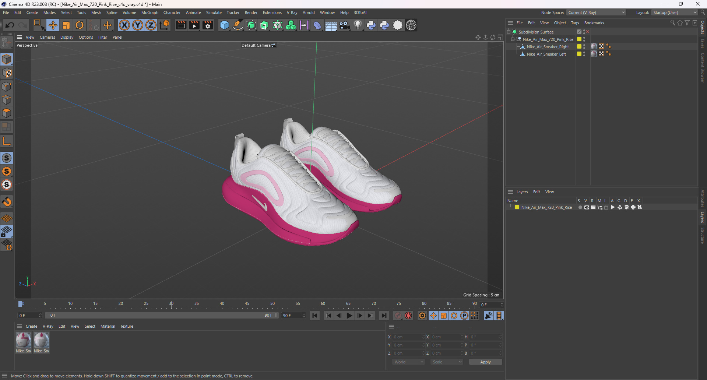Switch to Texture mode checker icon

coord(7,73)
